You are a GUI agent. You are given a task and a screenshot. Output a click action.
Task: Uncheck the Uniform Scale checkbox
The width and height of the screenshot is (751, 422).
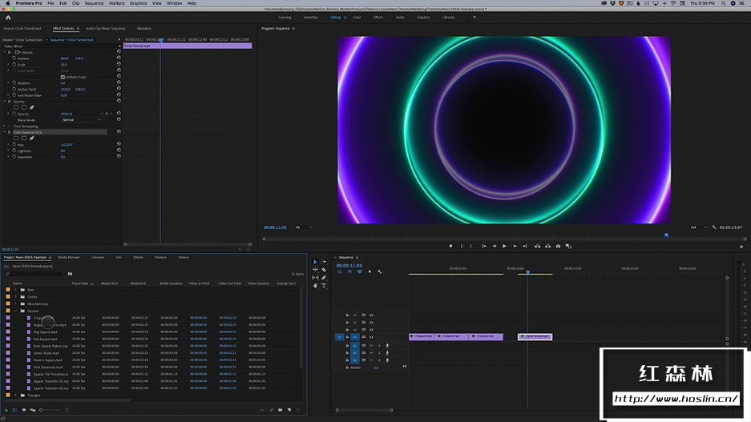(63, 77)
